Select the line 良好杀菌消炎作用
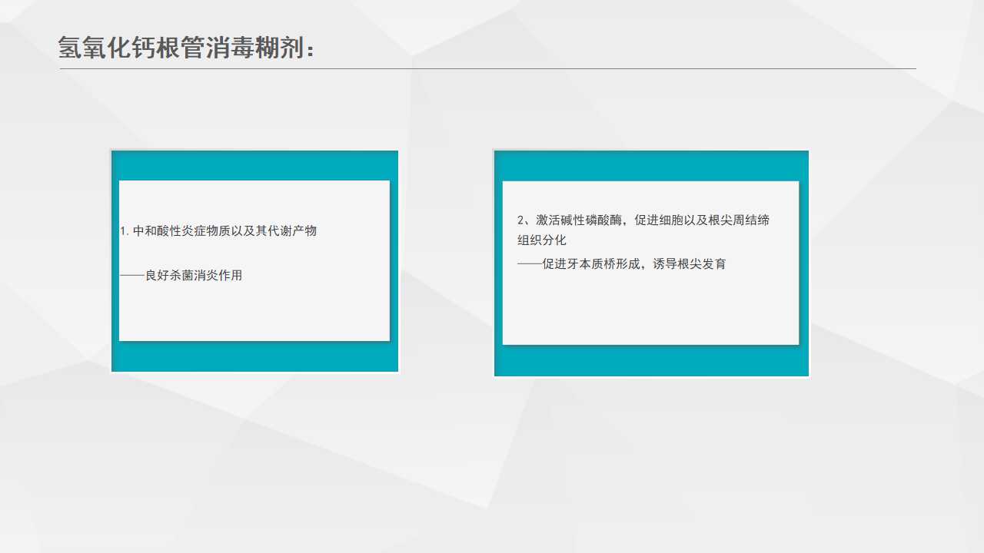This screenshot has width=984, height=553. click(194, 276)
